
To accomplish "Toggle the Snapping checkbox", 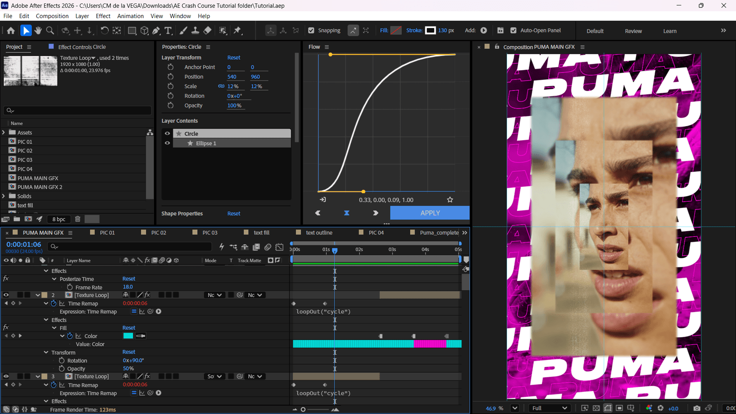I will [x=311, y=30].
